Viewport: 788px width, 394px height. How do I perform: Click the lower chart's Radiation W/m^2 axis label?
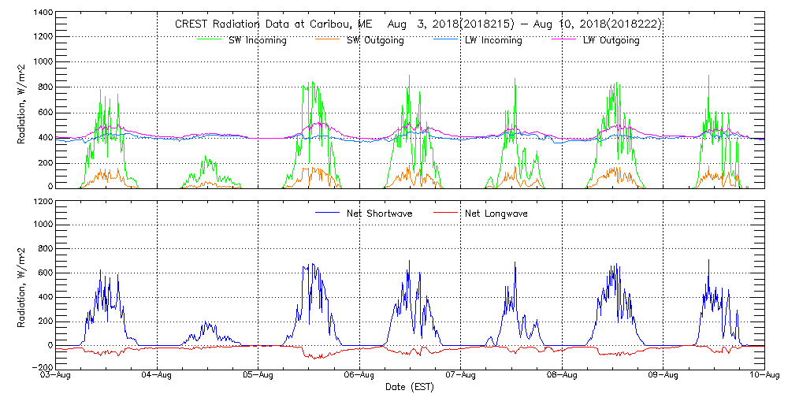pyautogui.click(x=22, y=284)
